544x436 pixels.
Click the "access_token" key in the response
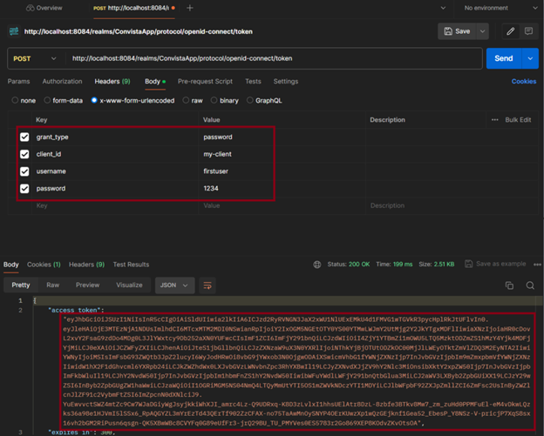coord(74,310)
